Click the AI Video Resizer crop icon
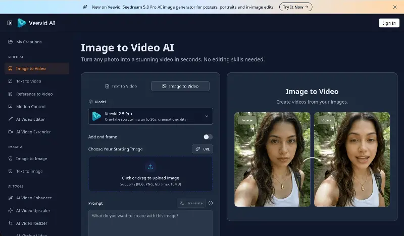The height and width of the screenshot is (236, 404). pos(10,223)
